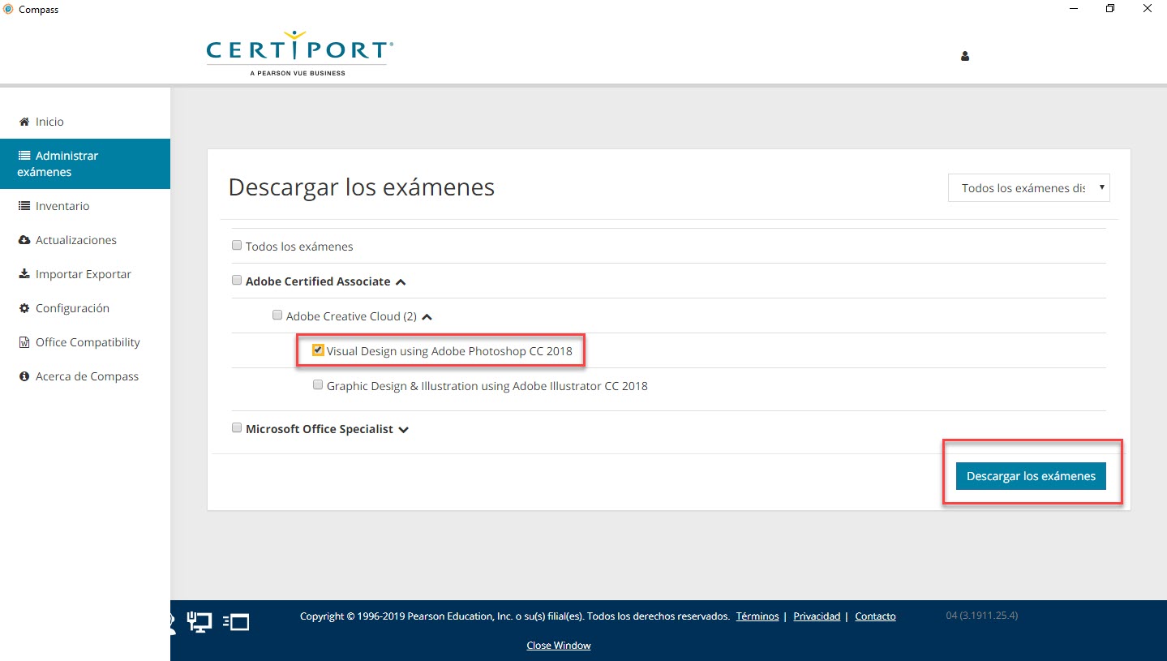Click the Pearson Education copyright text
This screenshot has width=1167, height=661.
515,616
